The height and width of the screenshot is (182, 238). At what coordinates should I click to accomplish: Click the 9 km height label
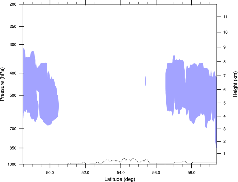[x=225, y=47]
